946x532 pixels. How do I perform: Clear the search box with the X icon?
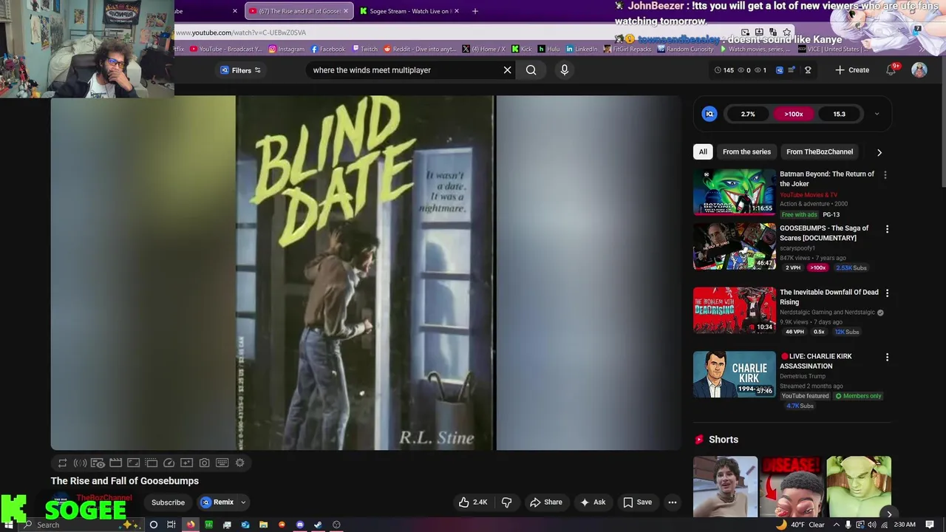507,70
